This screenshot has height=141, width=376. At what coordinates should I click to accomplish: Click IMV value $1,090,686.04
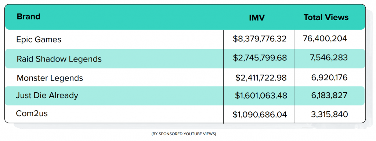click(260, 115)
